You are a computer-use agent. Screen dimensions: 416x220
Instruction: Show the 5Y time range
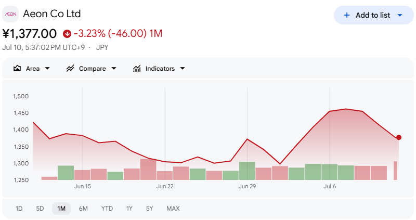(150, 209)
